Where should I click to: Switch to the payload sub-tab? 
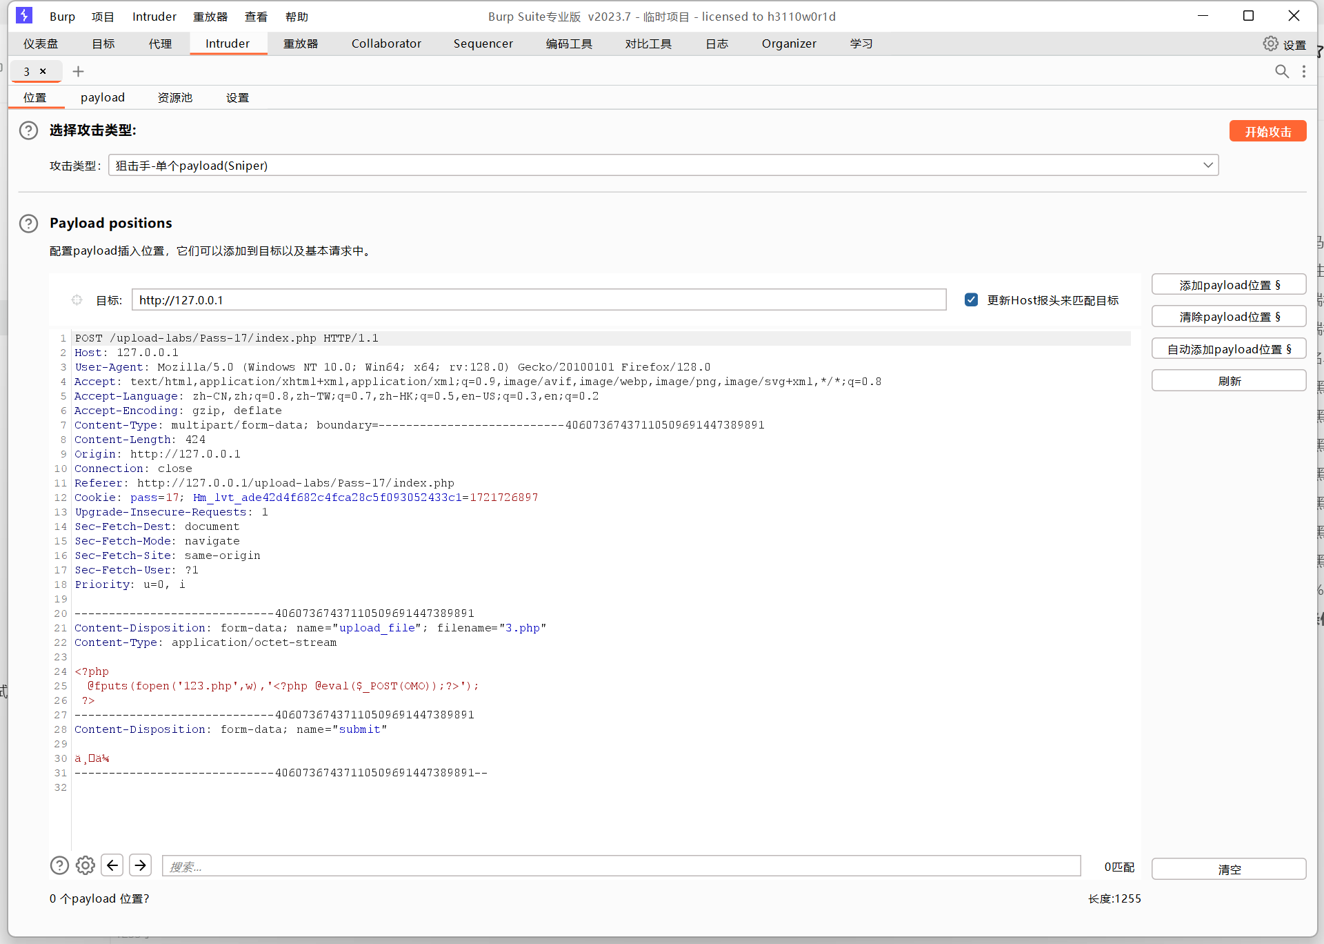(102, 97)
